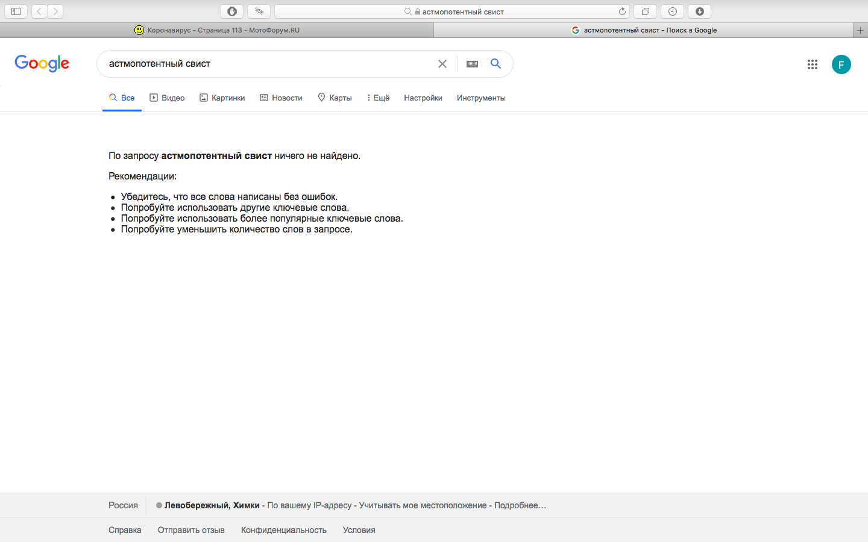The width and height of the screenshot is (868, 542).
Task: Open the Конфиденциальность footer link
Action: 283,530
